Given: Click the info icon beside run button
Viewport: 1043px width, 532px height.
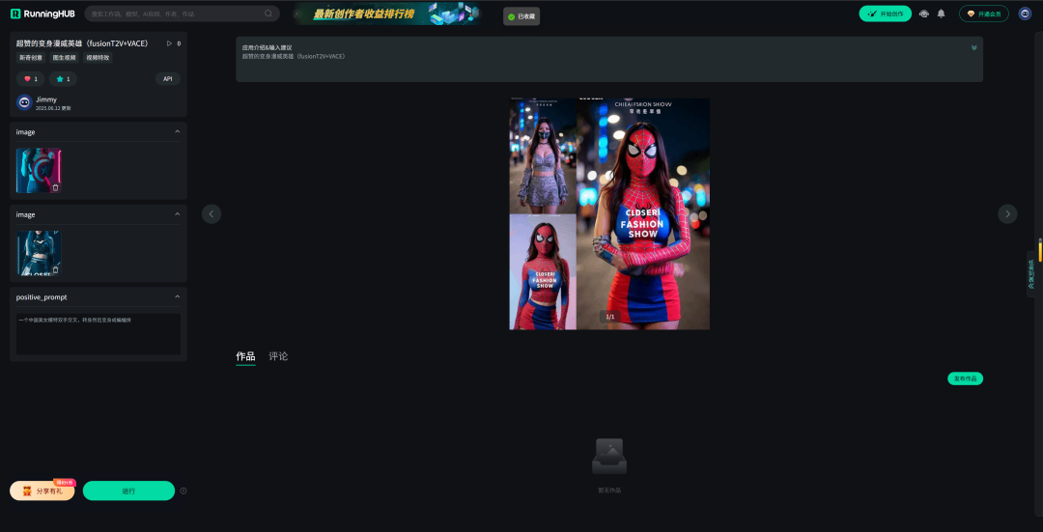Looking at the screenshot, I should click(x=183, y=490).
